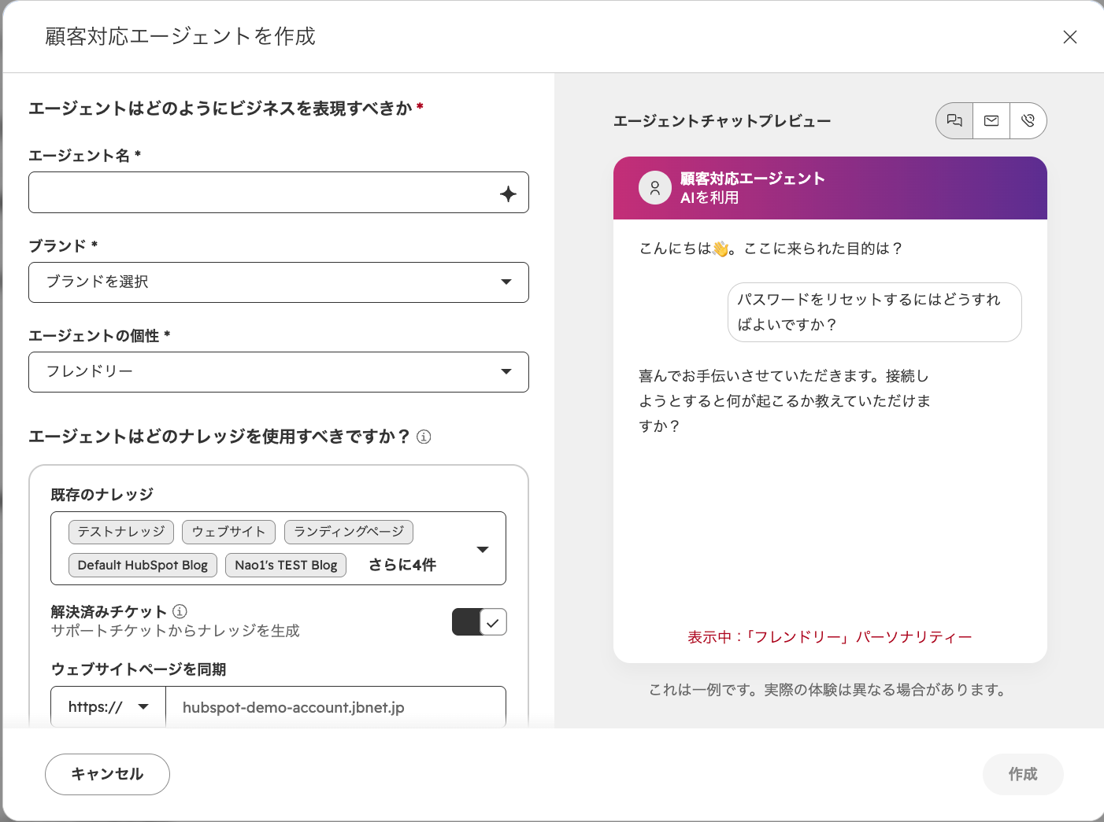Open the ブランドを選択 dropdown
This screenshot has height=822, width=1104.
(279, 282)
